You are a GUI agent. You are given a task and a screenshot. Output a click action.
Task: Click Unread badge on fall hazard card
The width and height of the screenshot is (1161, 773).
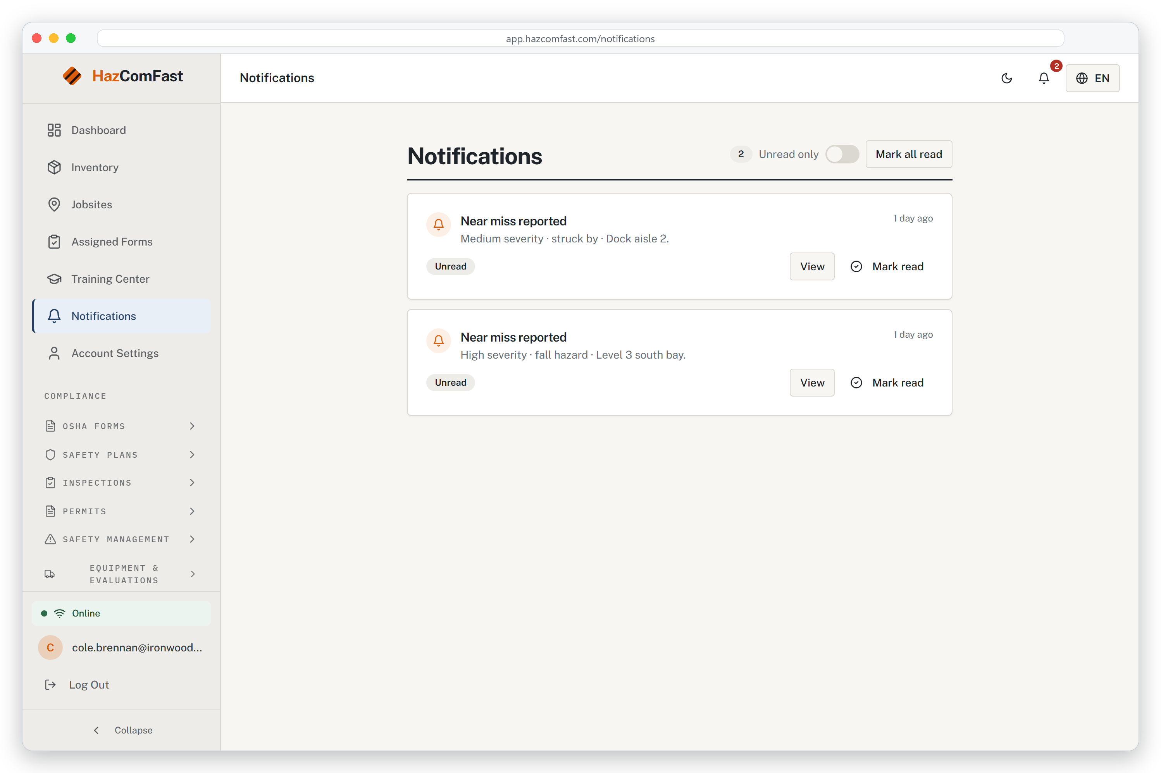450,383
